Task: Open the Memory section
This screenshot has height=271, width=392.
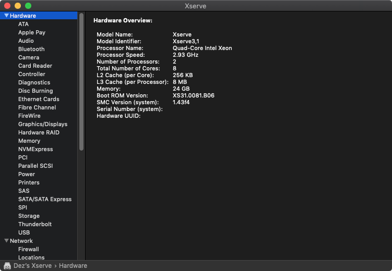Action: 29,141
